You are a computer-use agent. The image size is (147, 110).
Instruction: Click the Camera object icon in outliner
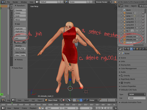coord(124,13)
